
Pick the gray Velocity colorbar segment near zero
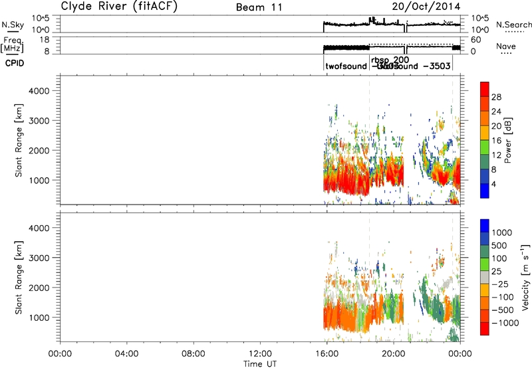485,277
